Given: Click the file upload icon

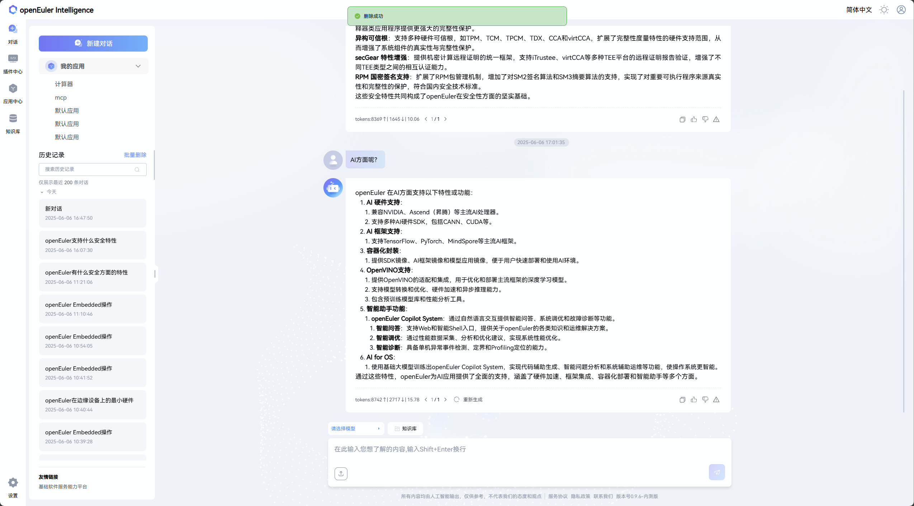Looking at the screenshot, I should click(x=341, y=473).
